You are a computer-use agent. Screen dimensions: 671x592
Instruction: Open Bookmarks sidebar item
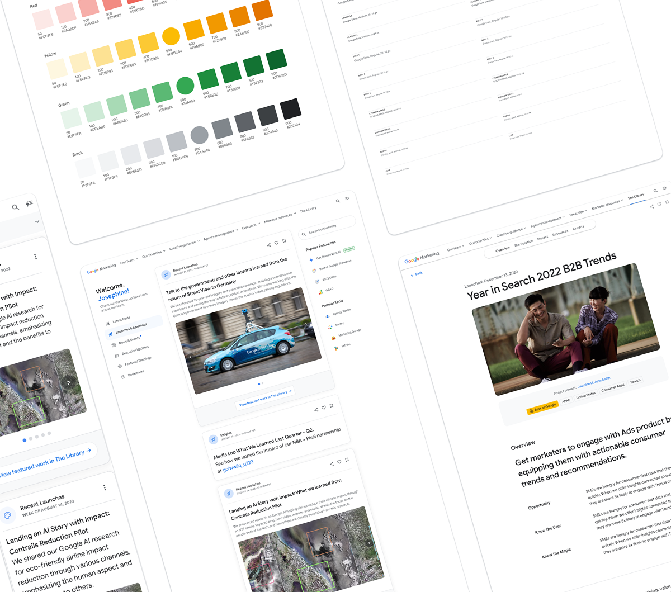133,374
